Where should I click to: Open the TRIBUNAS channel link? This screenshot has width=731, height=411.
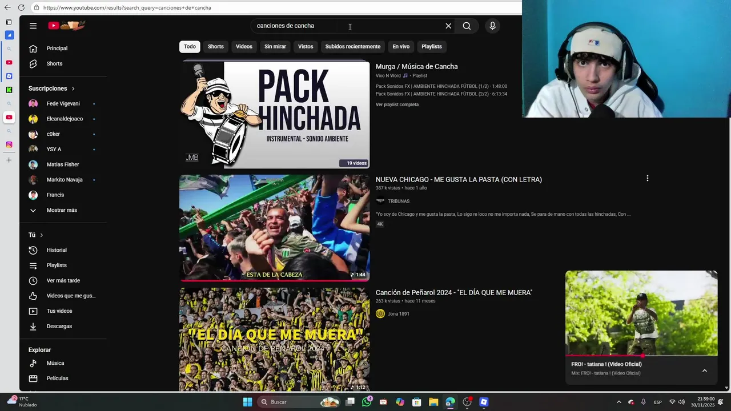coord(399,201)
